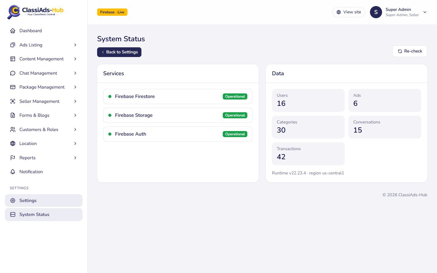Click the Re-check refresh icon

[400, 51]
